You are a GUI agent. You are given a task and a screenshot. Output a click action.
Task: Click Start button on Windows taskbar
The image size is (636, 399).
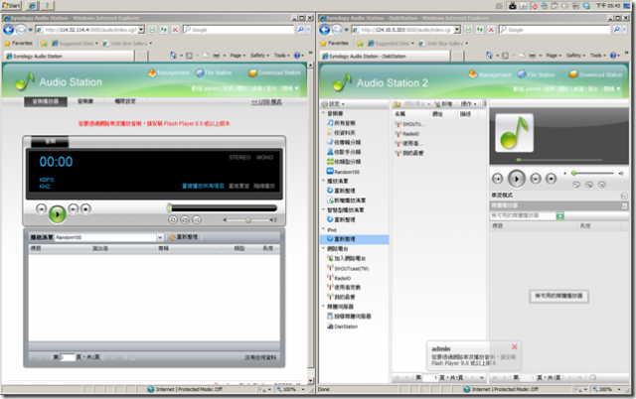(11, 5)
